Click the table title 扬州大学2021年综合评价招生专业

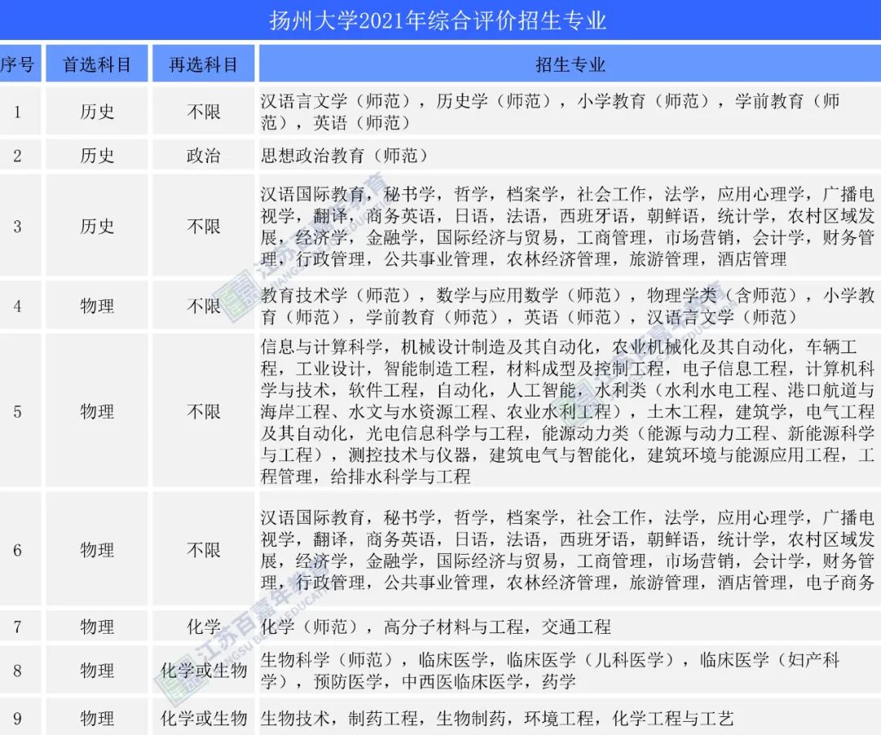pos(440,20)
